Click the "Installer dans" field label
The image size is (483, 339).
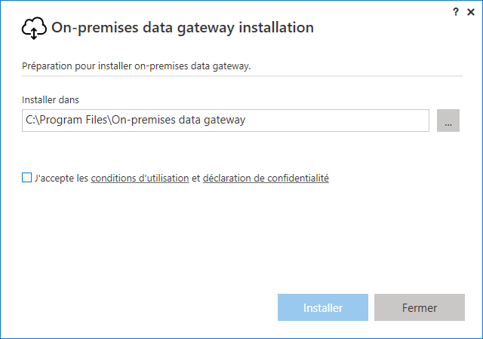51,99
